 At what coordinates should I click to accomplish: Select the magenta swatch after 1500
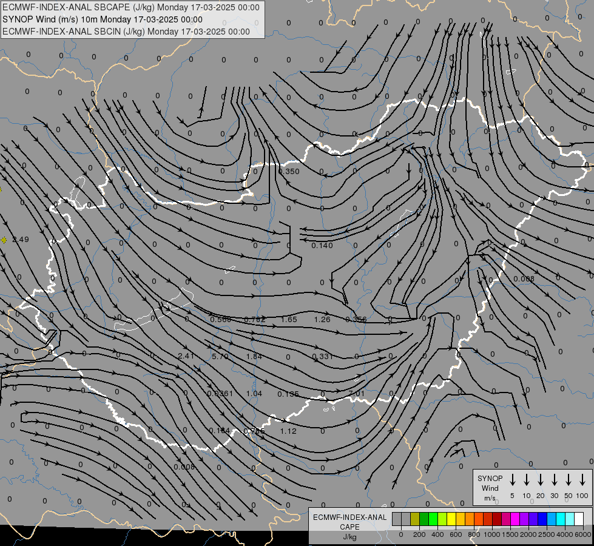pyautogui.click(x=515, y=519)
